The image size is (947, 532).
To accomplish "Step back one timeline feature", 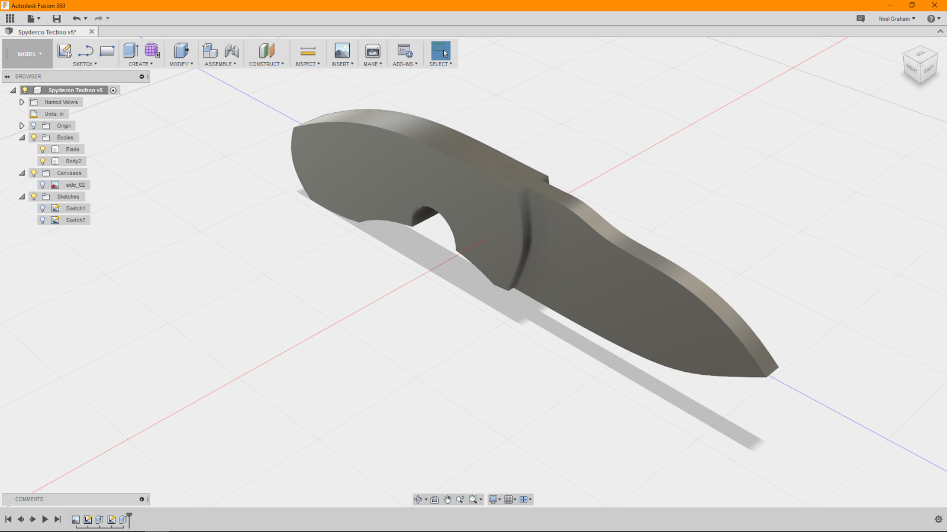I will point(21,519).
